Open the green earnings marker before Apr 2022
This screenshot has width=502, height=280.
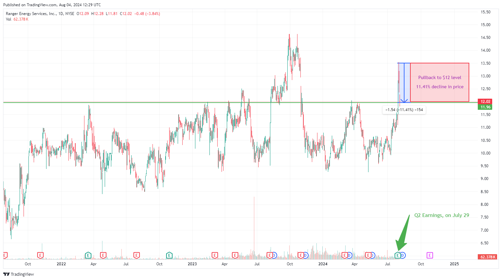coord(88,255)
